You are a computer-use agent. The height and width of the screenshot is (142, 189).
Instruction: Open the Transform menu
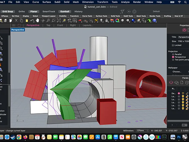(102, 2)
